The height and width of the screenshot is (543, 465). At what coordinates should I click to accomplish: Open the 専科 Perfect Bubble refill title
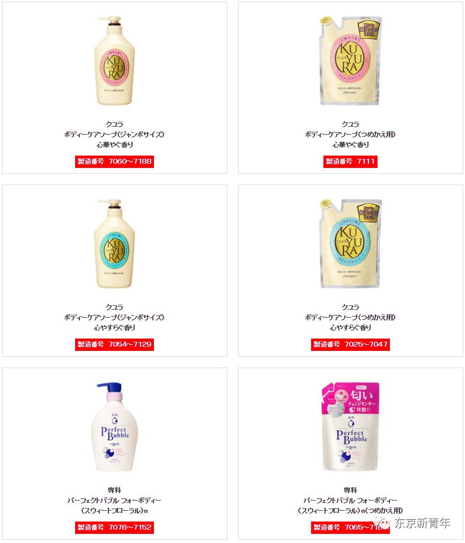click(350, 500)
